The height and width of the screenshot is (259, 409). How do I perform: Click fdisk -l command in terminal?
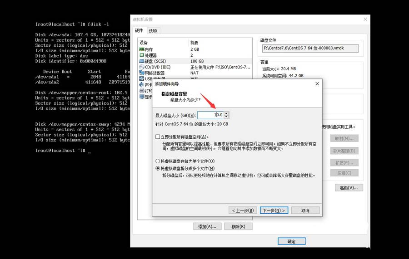coord(98,24)
